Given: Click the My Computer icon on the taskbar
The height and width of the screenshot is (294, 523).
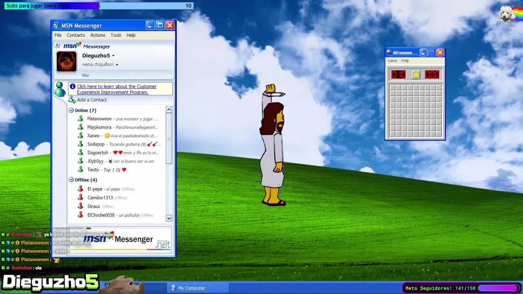Looking at the screenshot, I should (x=173, y=288).
